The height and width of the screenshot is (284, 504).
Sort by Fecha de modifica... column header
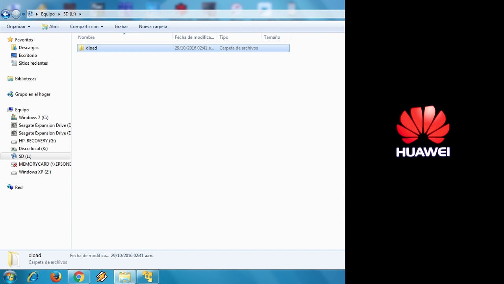tap(195, 37)
